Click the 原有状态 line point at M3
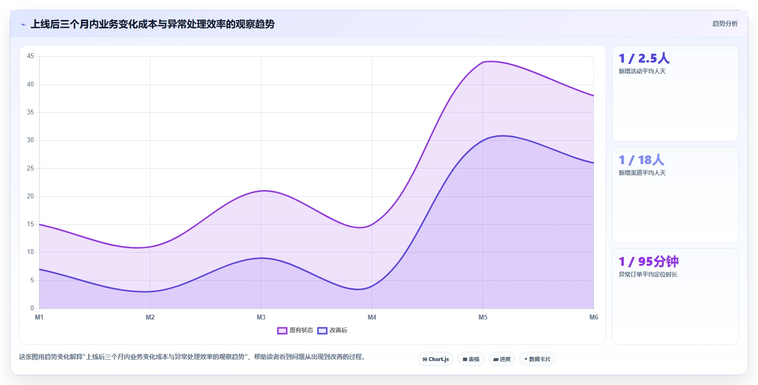This screenshot has height=385, width=758. (261, 191)
